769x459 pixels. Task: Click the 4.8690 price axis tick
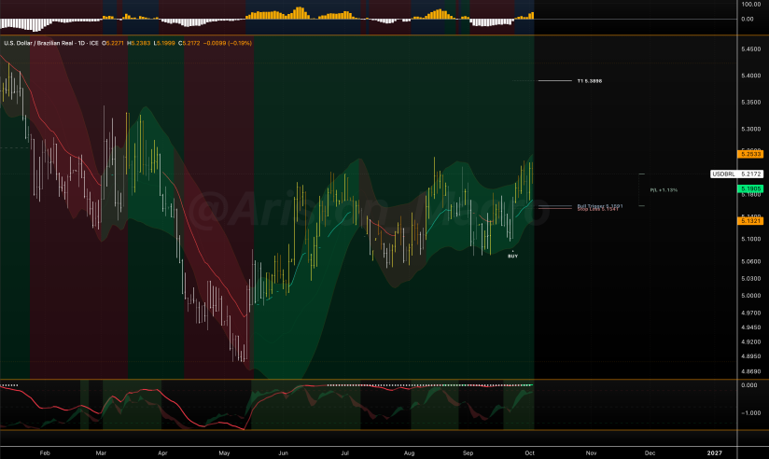point(751,371)
